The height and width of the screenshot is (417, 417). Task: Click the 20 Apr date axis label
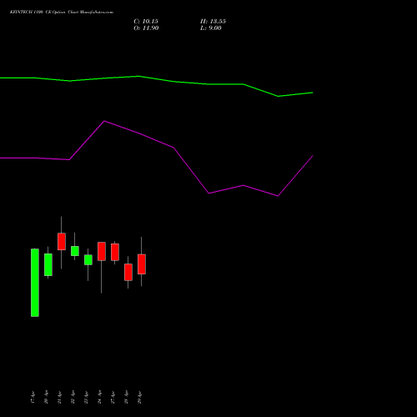click(x=46, y=398)
